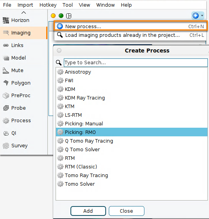
Task: Open the Horizon sidebar panel
Action: click(x=23, y=20)
